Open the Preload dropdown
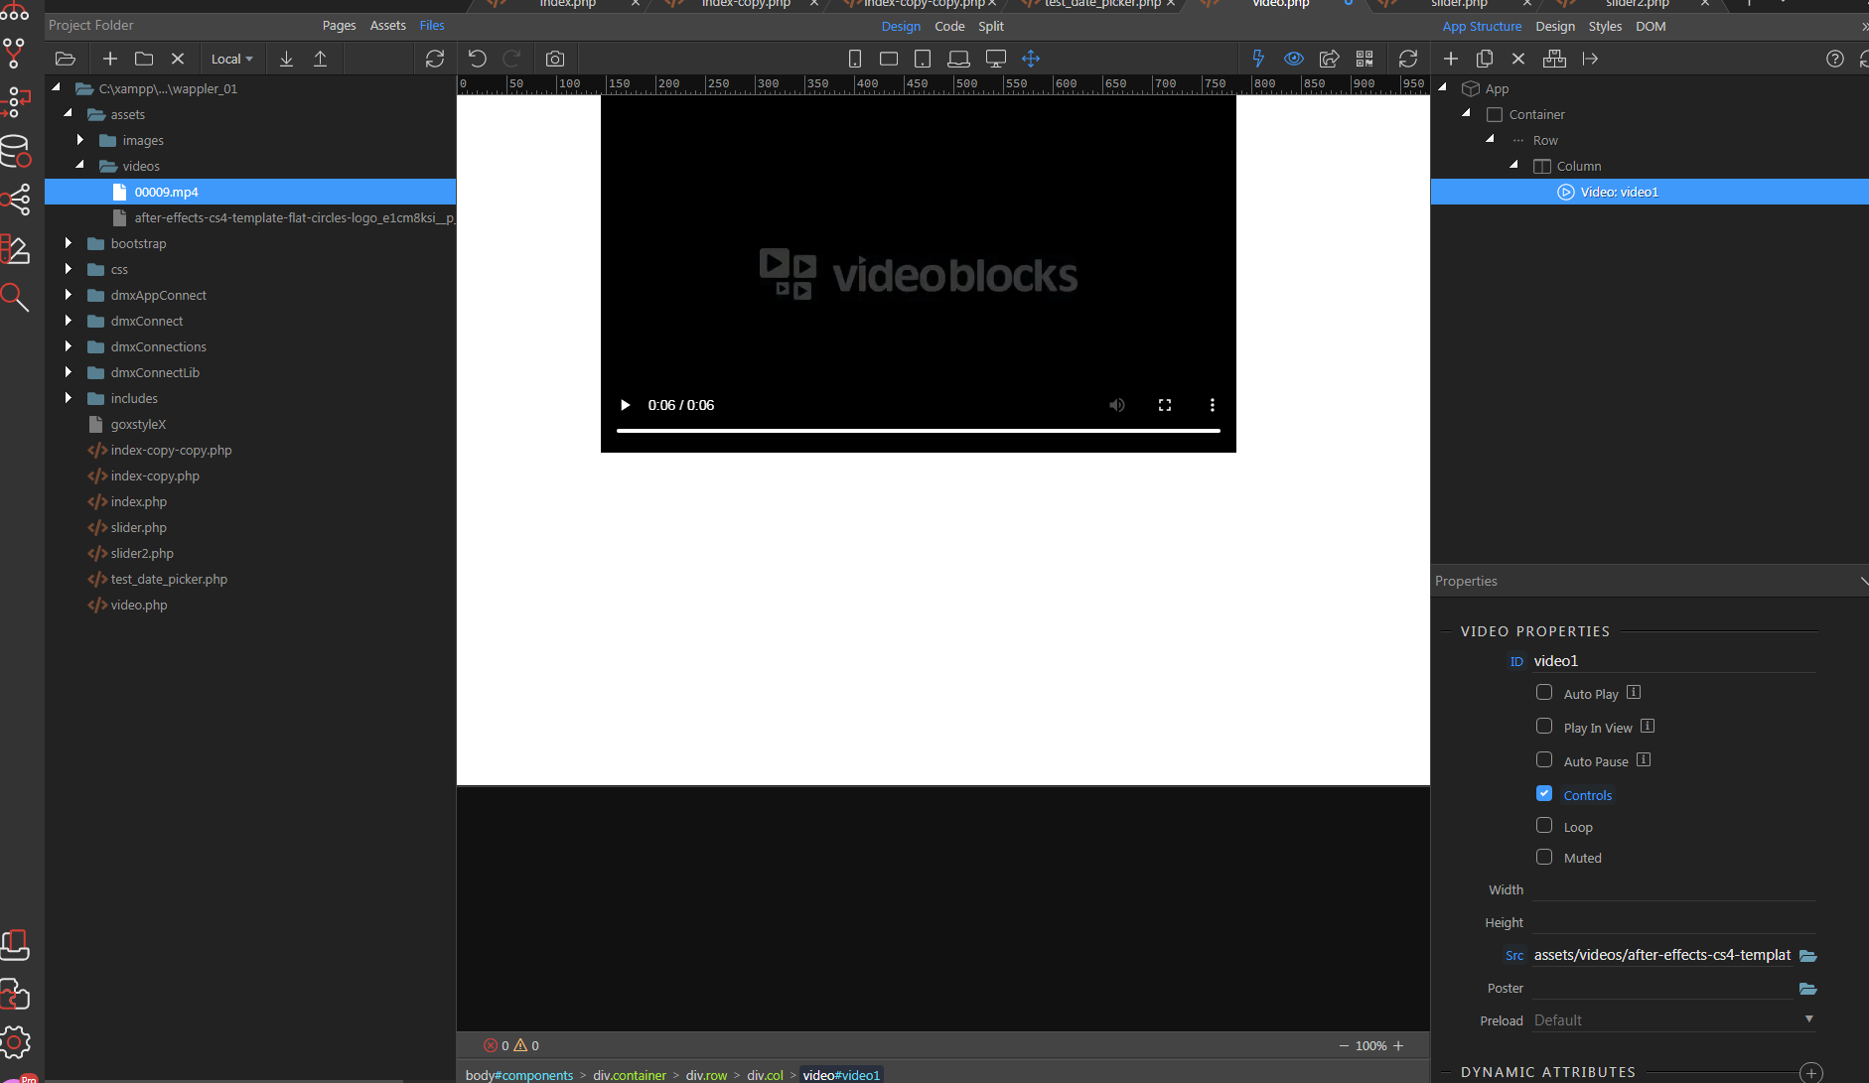This screenshot has width=1869, height=1083. pyautogui.click(x=1673, y=1020)
